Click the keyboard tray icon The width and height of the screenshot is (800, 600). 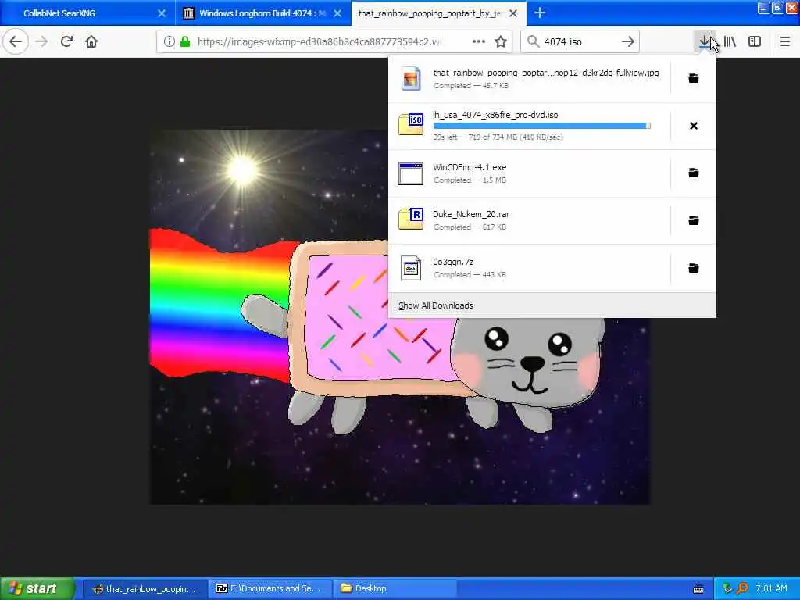pos(698,589)
